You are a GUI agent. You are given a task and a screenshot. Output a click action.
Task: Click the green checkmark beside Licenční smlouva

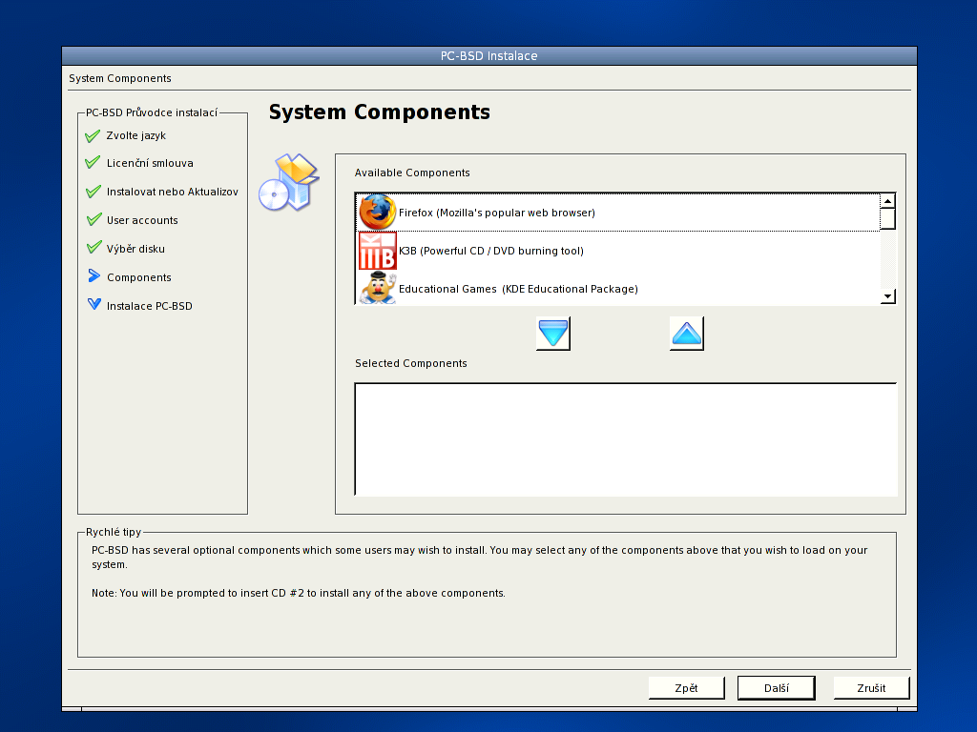point(93,162)
